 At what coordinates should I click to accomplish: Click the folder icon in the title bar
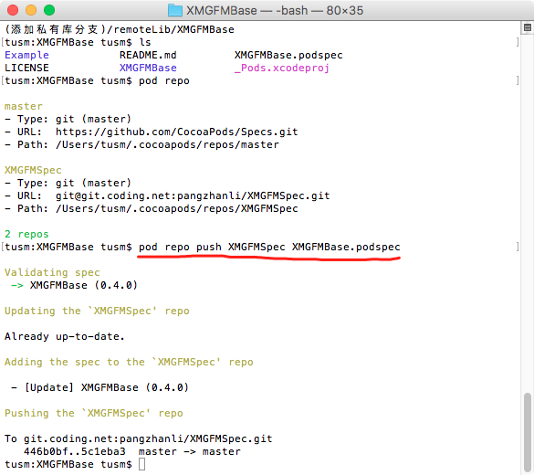tap(175, 11)
